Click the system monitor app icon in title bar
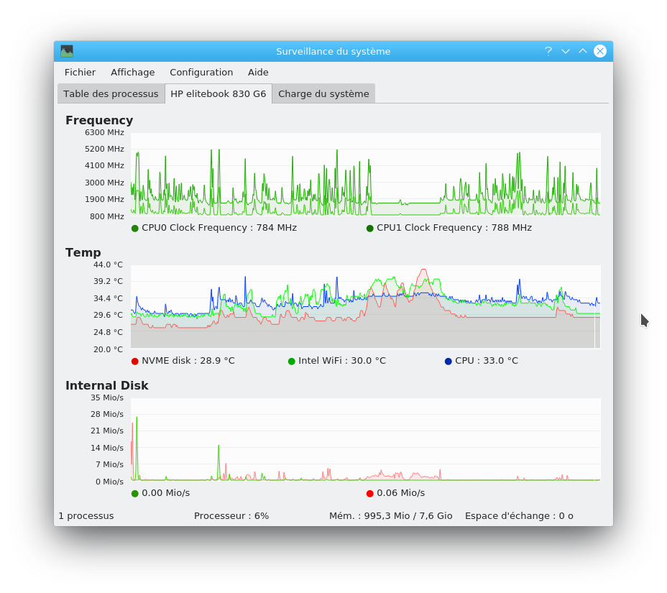 pos(67,52)
